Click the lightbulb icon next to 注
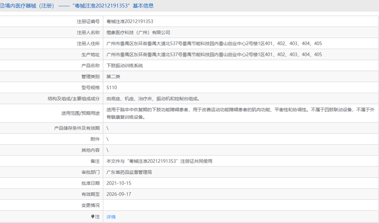The width and height of the screenshot is (379, 223). point(93,216)
